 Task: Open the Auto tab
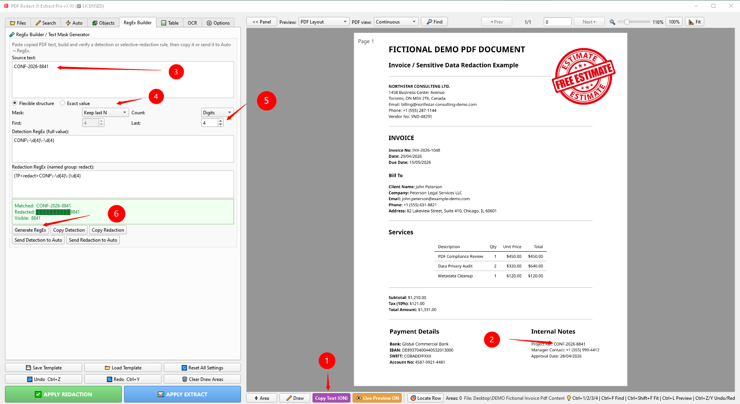(x=74, y=23)
